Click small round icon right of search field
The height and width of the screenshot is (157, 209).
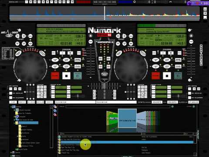(x=172, y=106)
